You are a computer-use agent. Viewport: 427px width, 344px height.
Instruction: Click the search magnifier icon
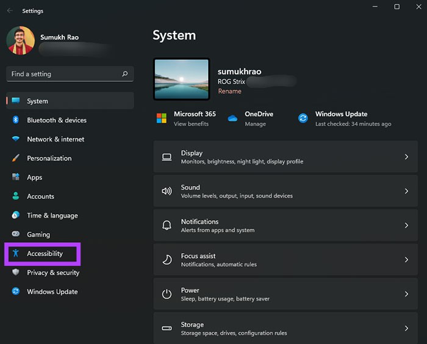coord(125,74)
